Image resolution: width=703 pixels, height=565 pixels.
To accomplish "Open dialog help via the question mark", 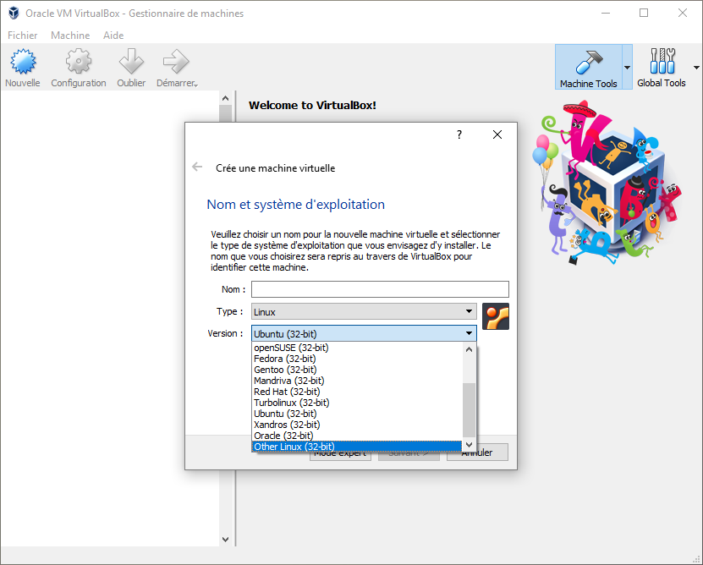I will pos(459,134).
